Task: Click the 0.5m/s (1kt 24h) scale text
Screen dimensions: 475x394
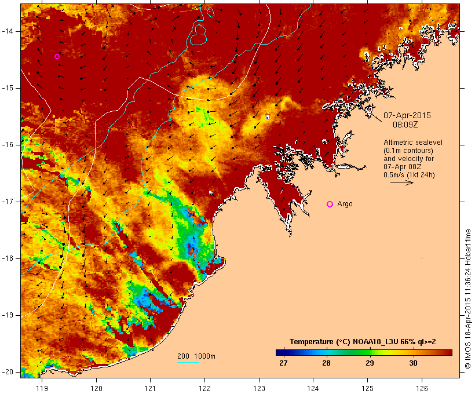Action: tap(409, 175)
